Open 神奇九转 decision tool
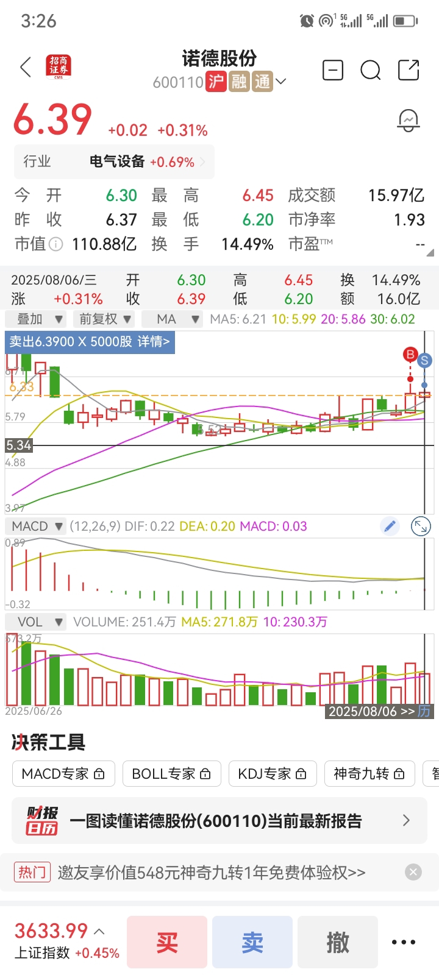Screen dimensions: 439x975 369,774
